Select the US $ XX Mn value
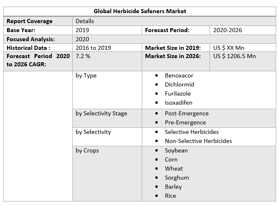 229,48
